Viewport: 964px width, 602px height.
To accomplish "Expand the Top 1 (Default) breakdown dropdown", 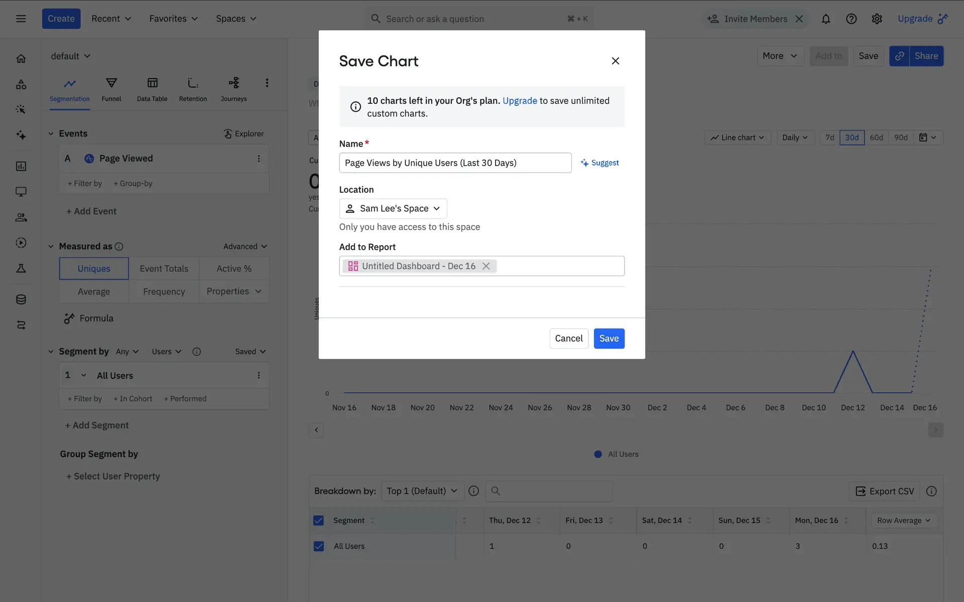I will point(422,491).
